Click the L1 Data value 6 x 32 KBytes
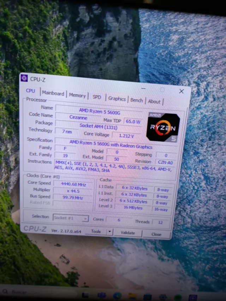 (x=135, y=188)
